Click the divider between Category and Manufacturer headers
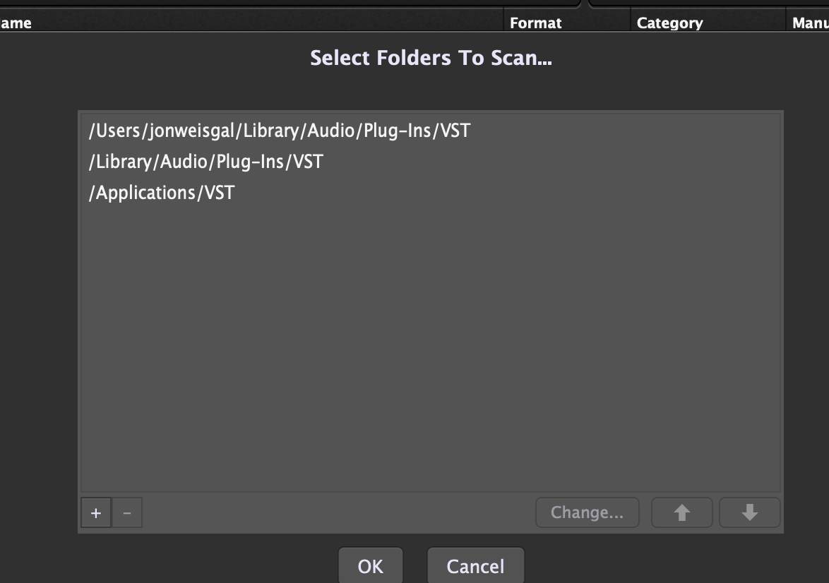This screenshot has width=829, height=583. click(786, 23)
